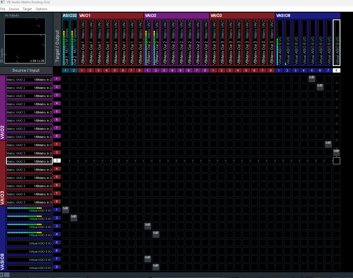Click Virtual ASIO 8 I/O source label row 3
353x278 pixels.
click(x=29, y=226)
